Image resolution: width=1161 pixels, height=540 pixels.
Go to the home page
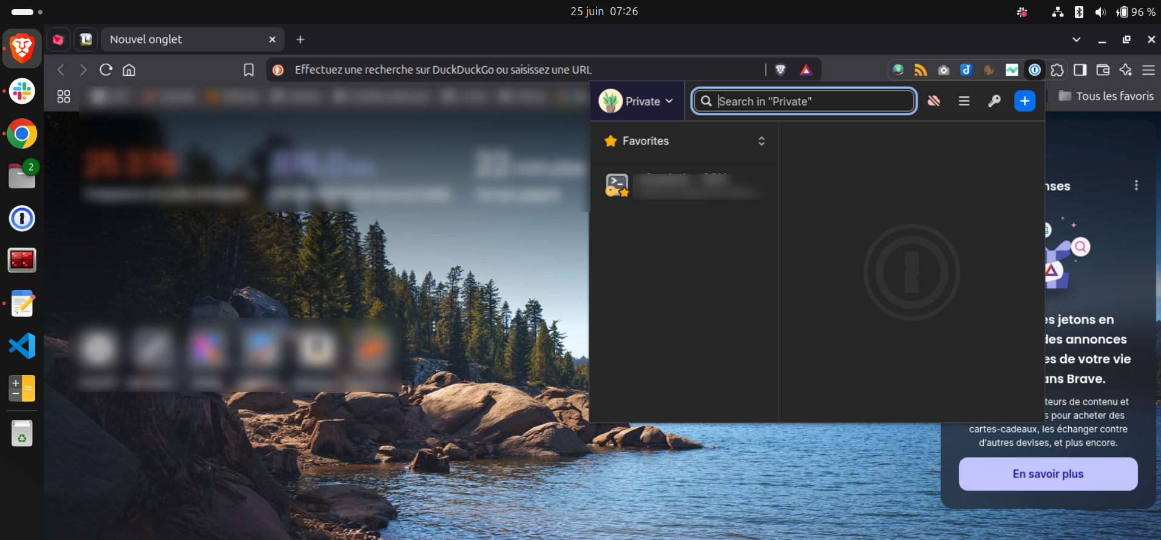[129, 70]
